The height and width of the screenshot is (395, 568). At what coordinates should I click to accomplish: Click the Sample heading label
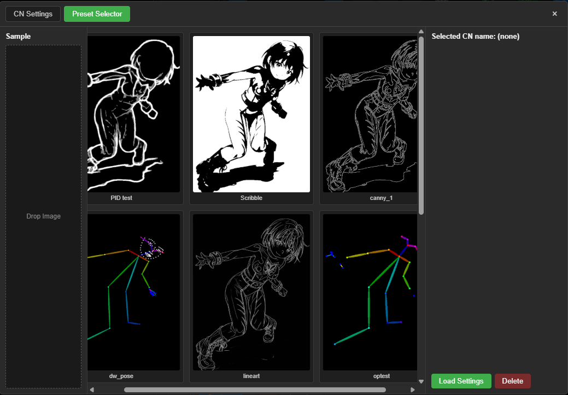pyautogui.click(x=18, y=36)
